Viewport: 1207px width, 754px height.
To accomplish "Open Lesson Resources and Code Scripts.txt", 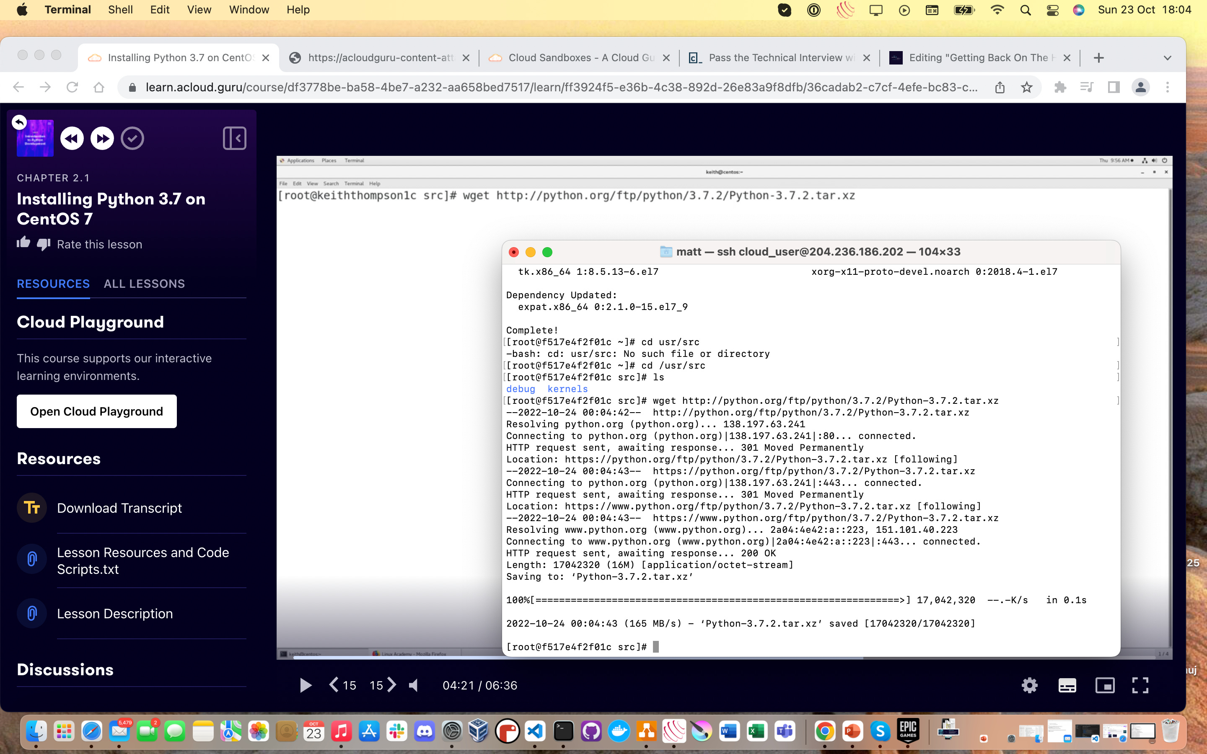I will [142, 560].
